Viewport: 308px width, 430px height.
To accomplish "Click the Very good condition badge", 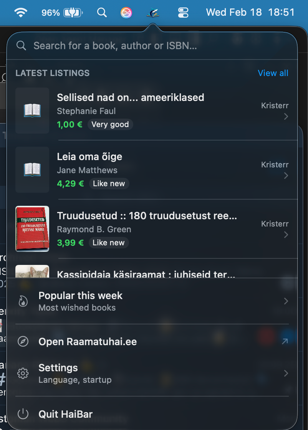I will pyautogui.click(x=110, y=124).
